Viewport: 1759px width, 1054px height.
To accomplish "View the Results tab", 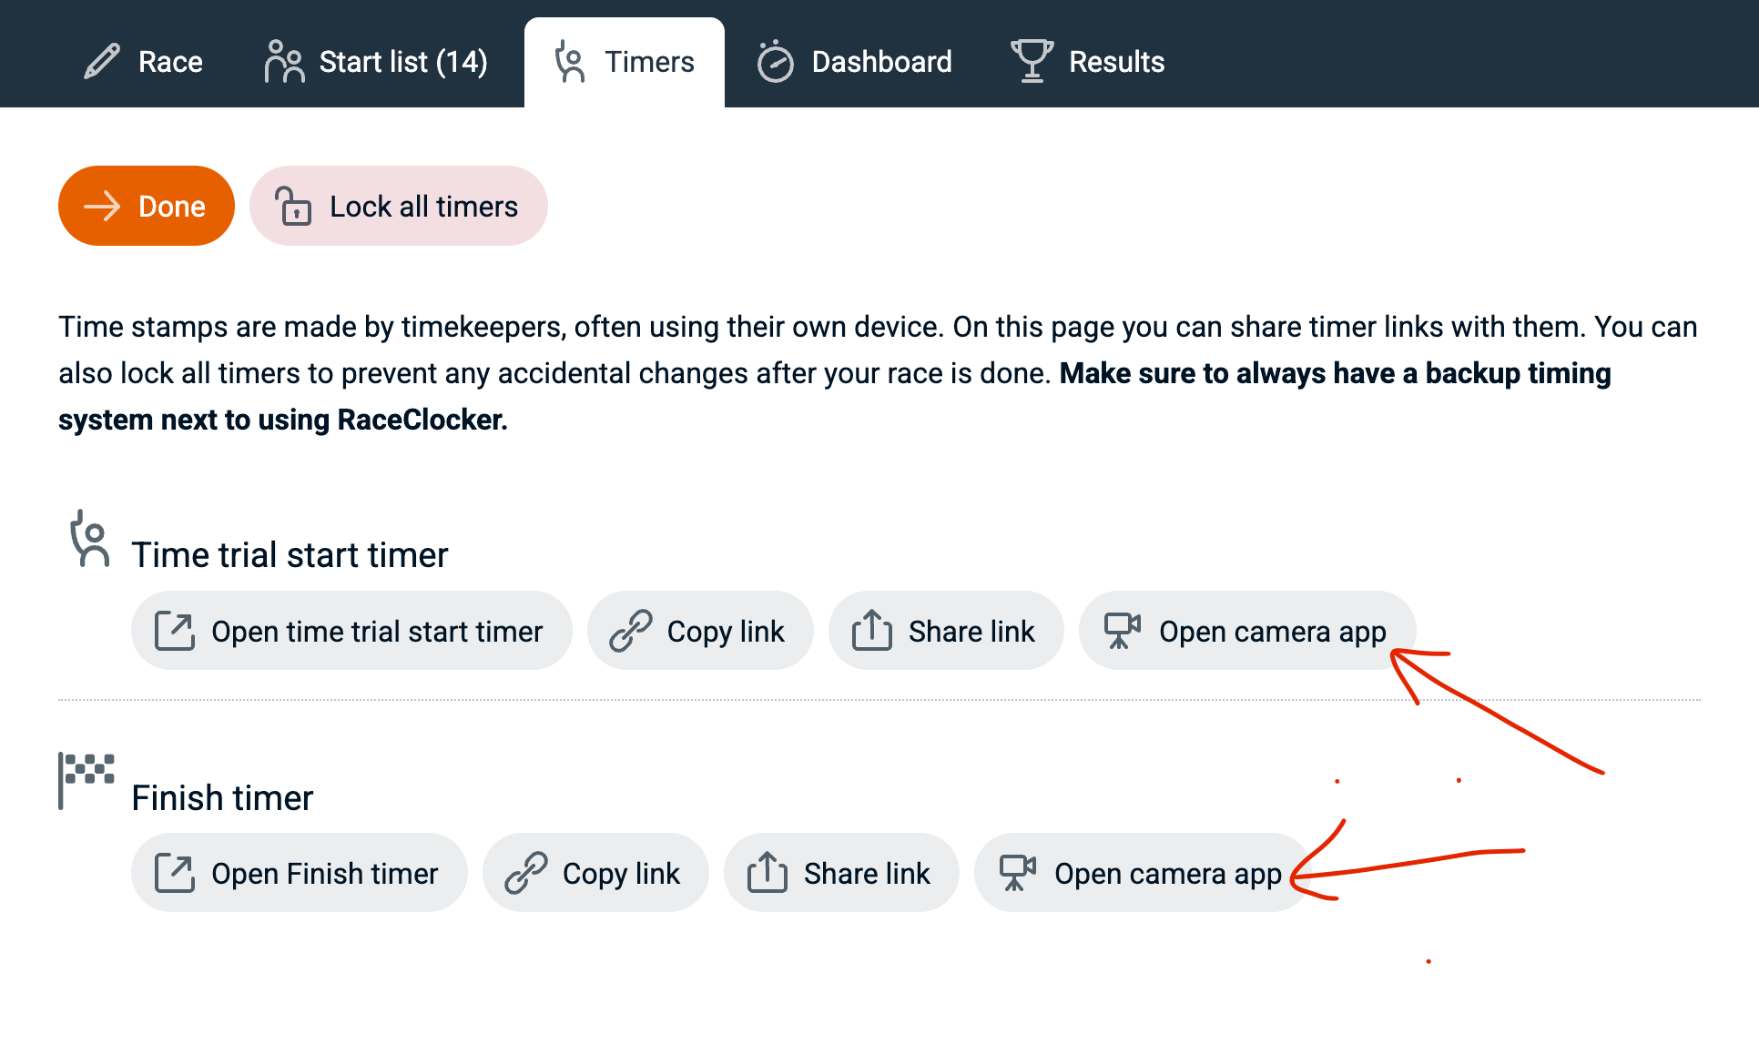I will pos(1089,62).
